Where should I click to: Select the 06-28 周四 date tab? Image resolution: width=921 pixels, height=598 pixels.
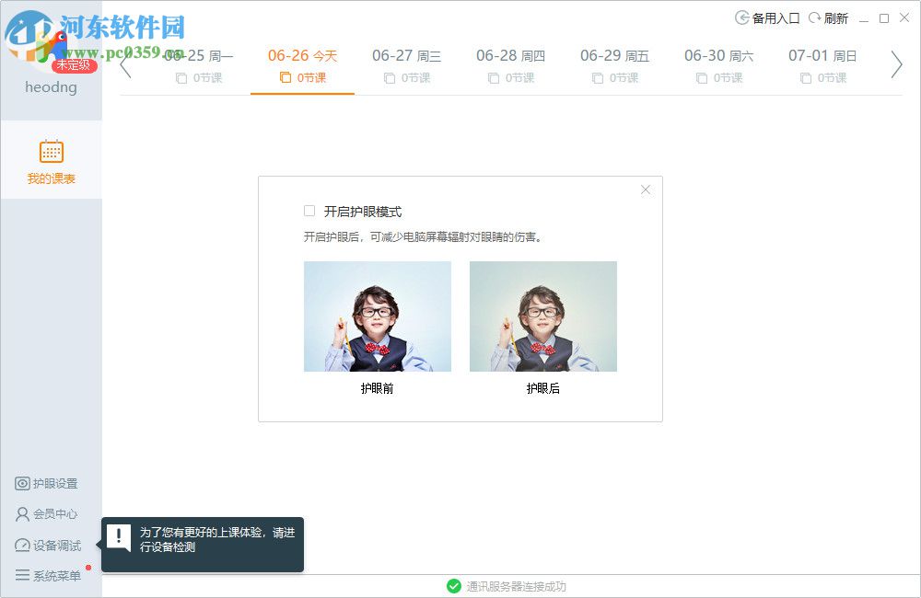click(x=510, y=55)
